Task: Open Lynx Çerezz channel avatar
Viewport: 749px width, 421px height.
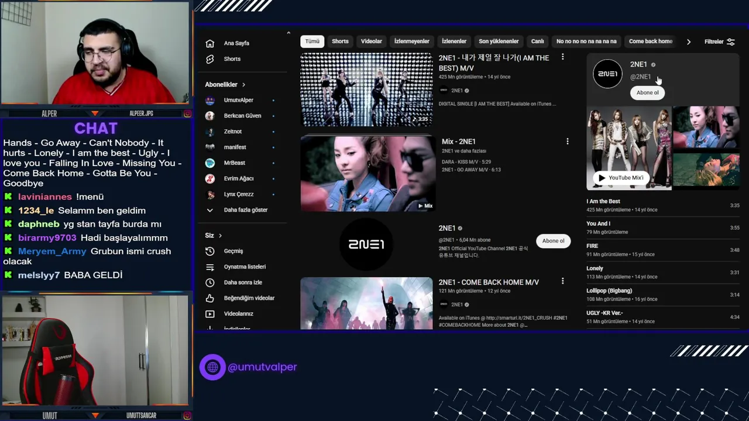Action: pos(210,194)
